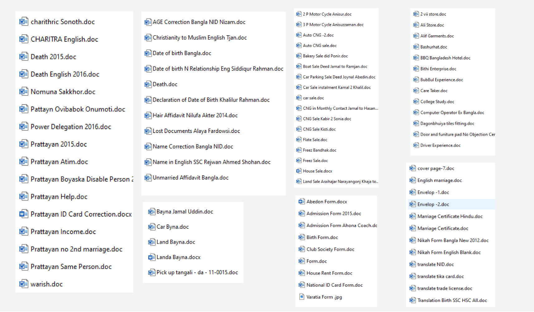Choose Unmarried Affidavit Bangla.doc file

point(190,178)
